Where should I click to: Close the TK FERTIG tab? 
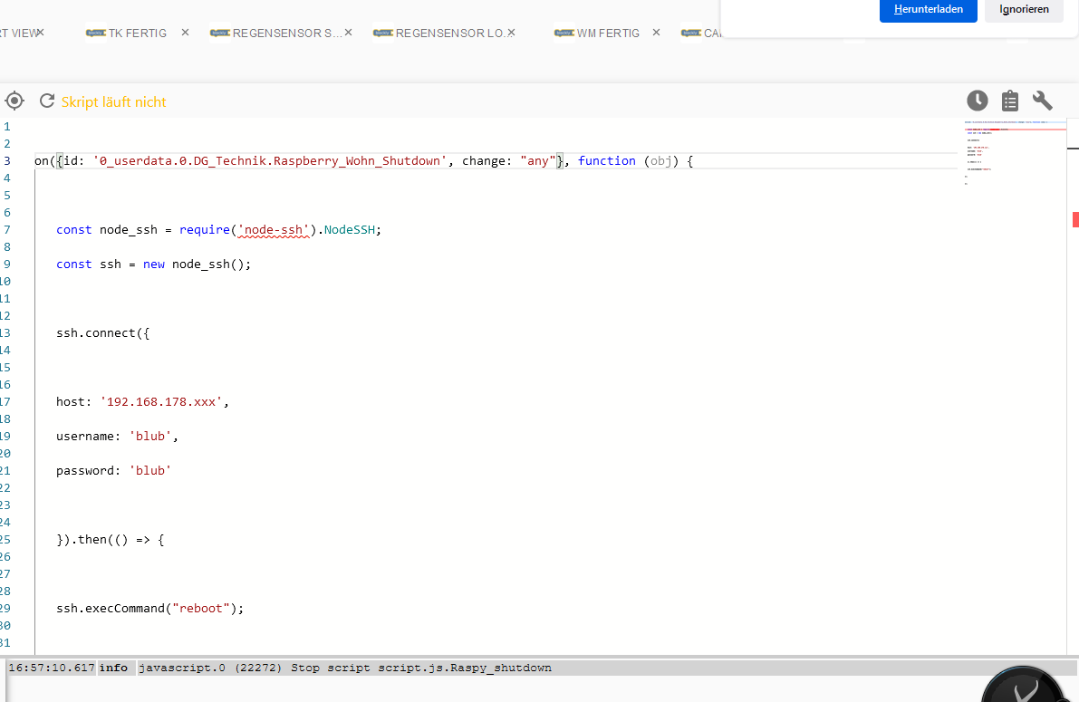(x=185, y=33)
